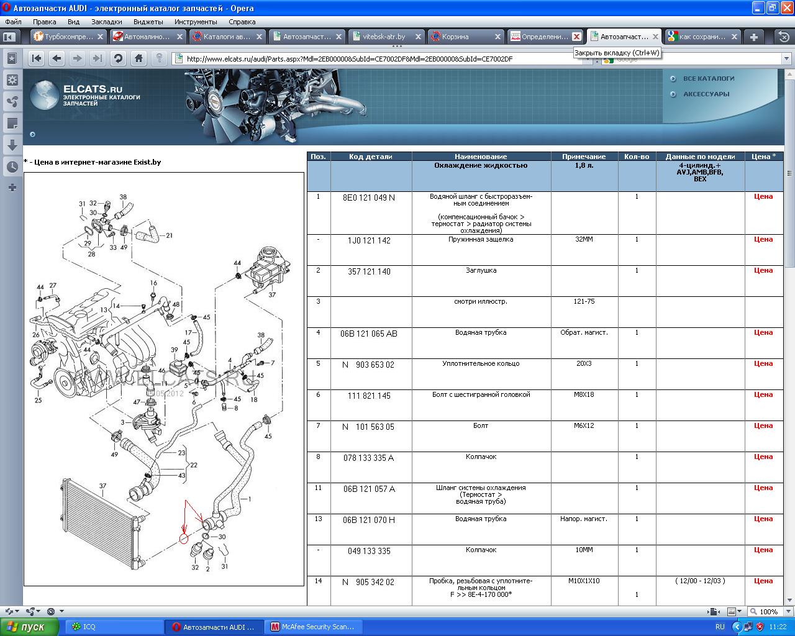Toggle the Opera side panel button
The image size is (795, 636).
pyautogui.click(x=9, y=37)
